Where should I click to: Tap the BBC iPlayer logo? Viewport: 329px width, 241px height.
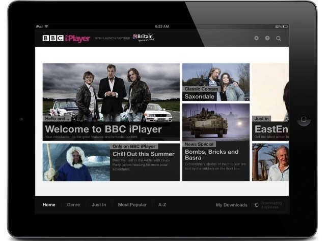point(66,39)
